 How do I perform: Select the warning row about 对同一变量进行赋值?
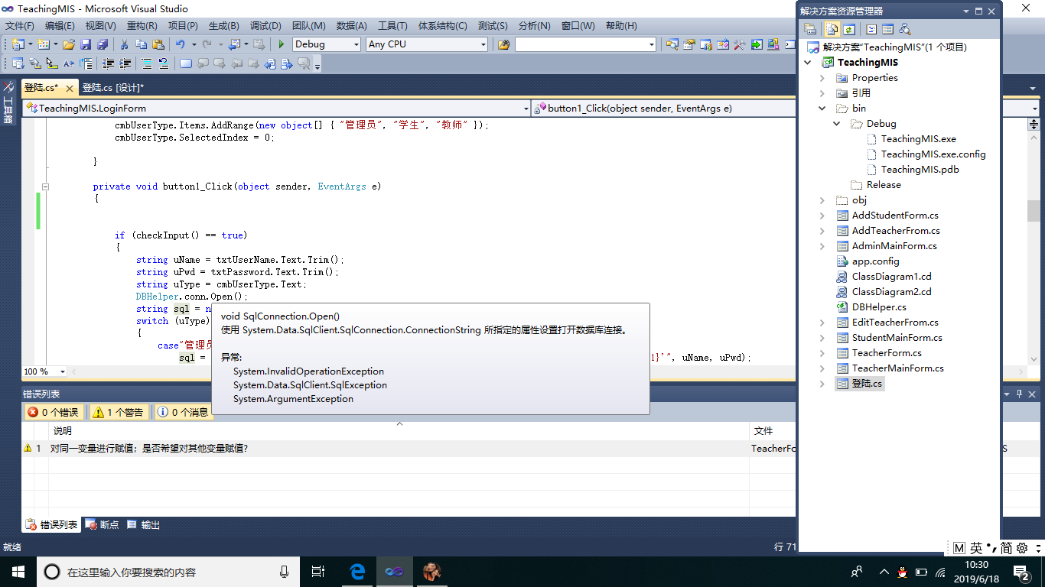[x=409, y=449]
